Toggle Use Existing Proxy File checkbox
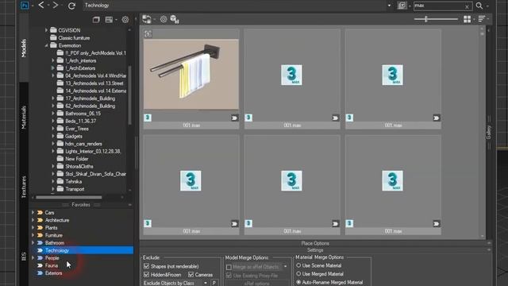The height and width of the screenshot is (286, 508). 229,276
